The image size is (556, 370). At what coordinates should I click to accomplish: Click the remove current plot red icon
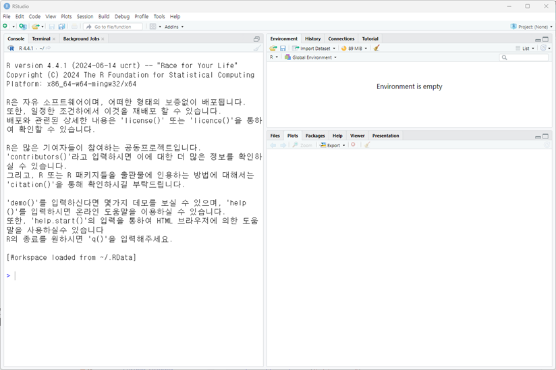[x=353, y=144]
